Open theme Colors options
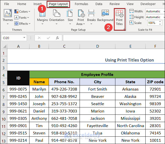The image size is (165, 144). tap(22, 11)
